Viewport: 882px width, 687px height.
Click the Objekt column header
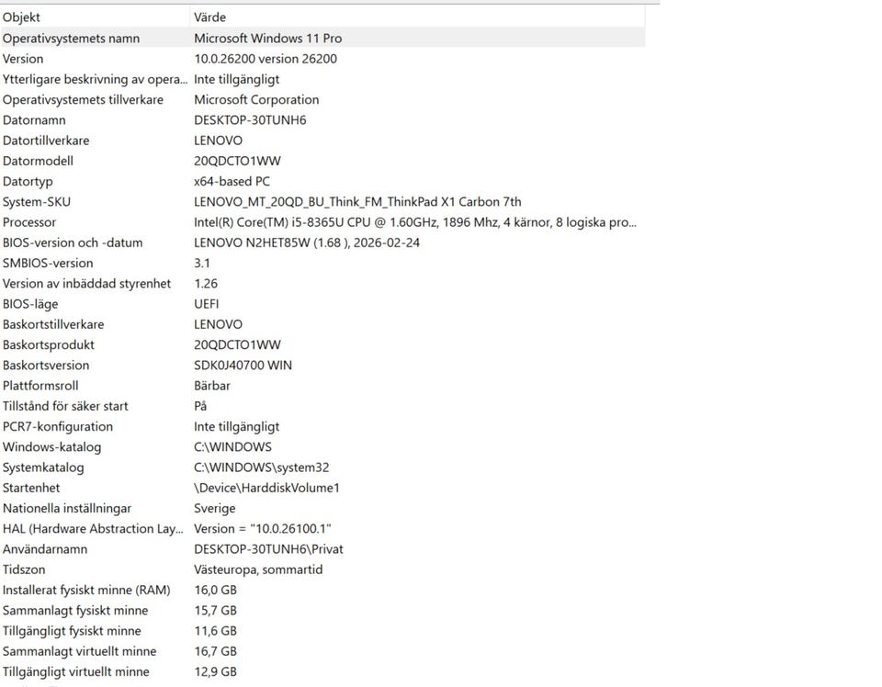coord(95,17)
